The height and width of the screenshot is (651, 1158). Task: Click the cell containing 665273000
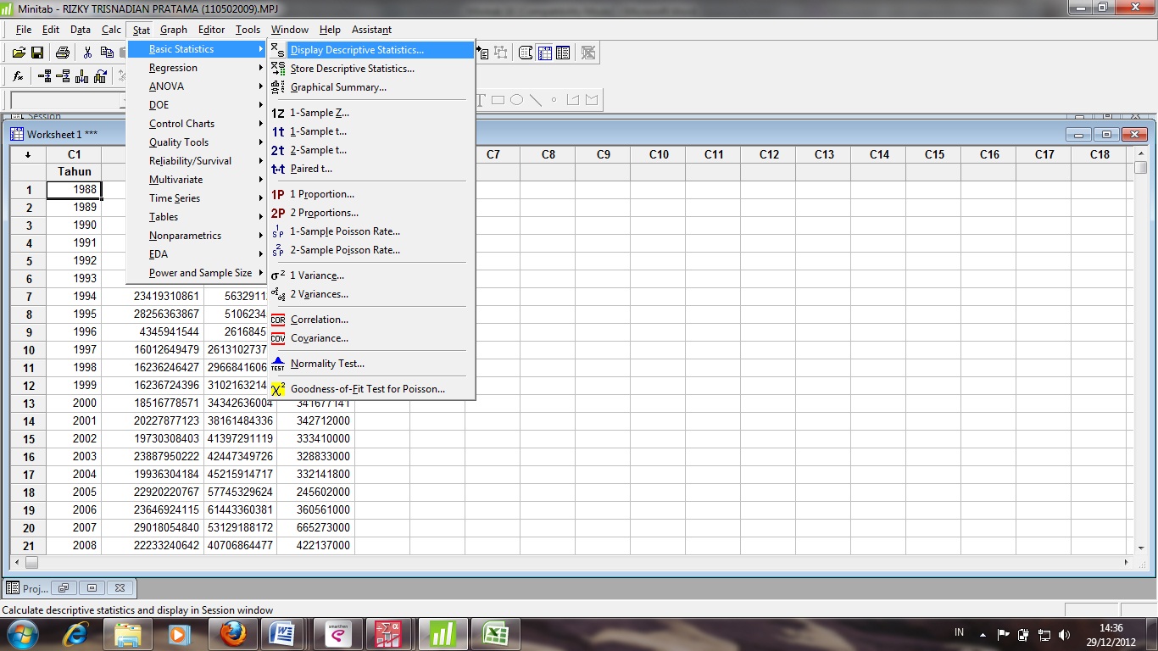[315, 528]
